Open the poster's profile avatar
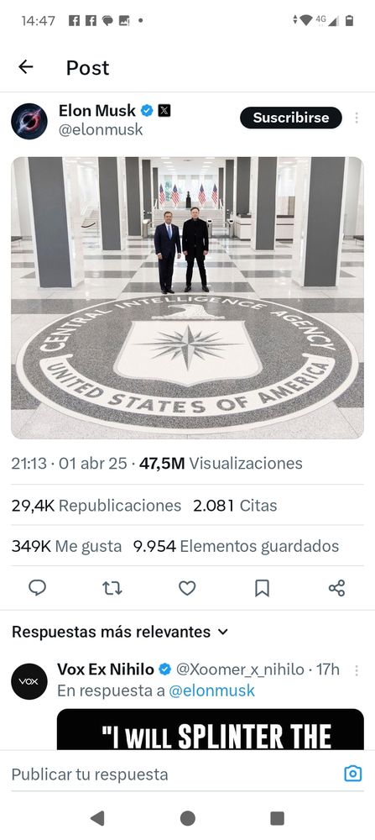 click(29, 121)
